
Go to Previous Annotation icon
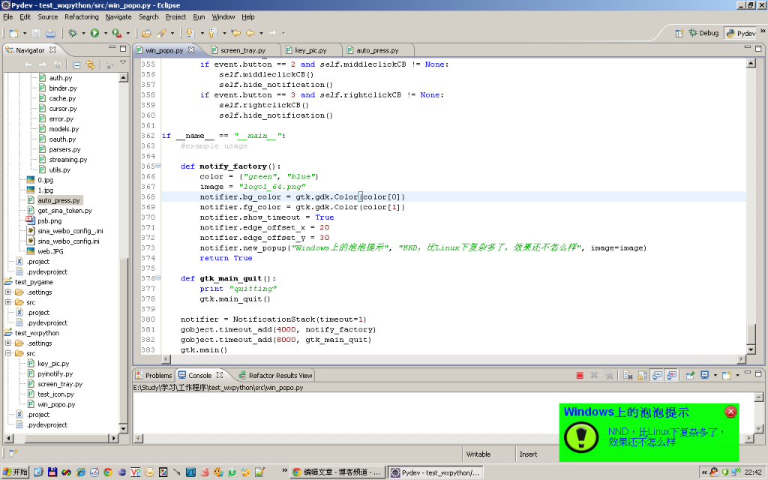pos(212,33)
